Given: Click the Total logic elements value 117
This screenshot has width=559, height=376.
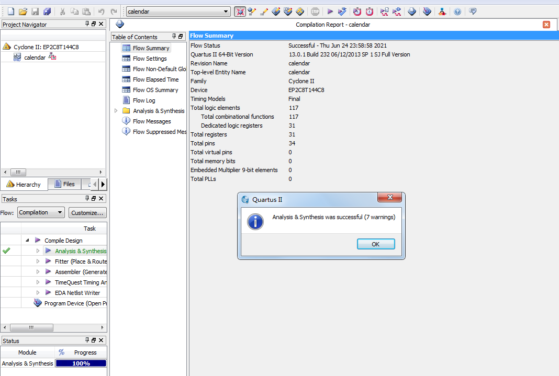Looking at the screenshot, I should (x=294, y=108).
